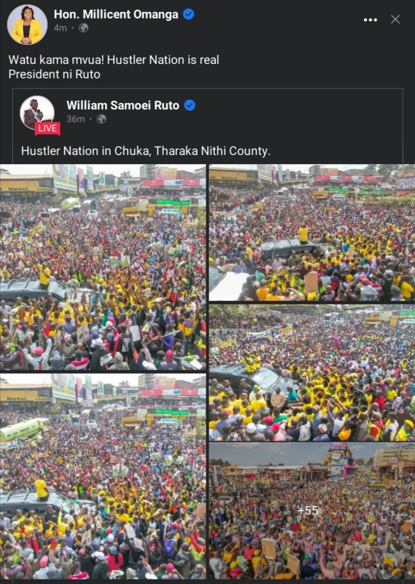Viewport: 415px width, 584px height.
Task: Open William Samoei Ruto profile name link
Action: click(123, 106)
